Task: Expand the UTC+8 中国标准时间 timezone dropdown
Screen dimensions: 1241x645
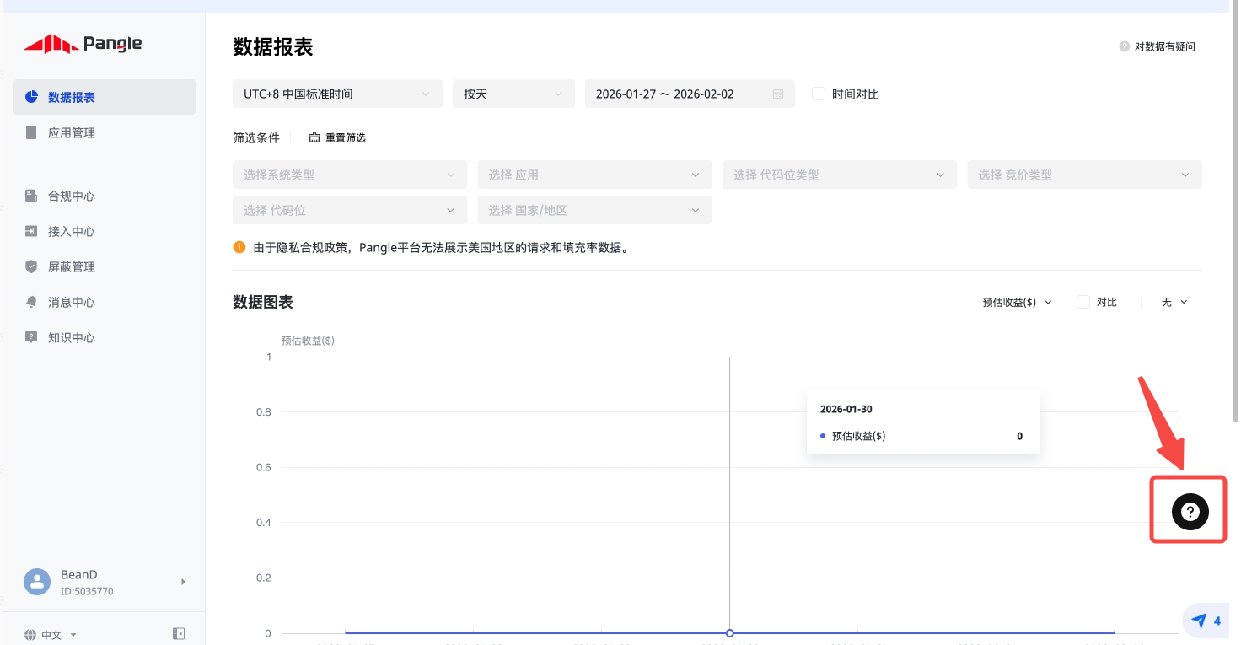Action: tap(337, 94)
